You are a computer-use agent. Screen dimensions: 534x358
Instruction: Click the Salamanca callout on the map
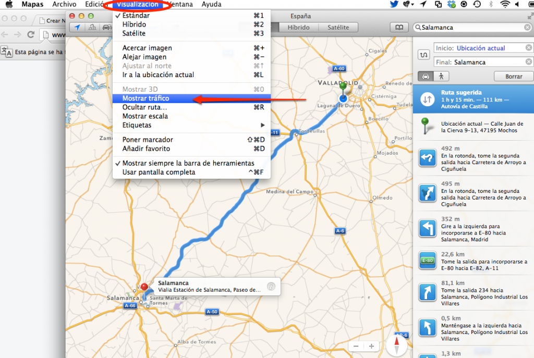217,287
